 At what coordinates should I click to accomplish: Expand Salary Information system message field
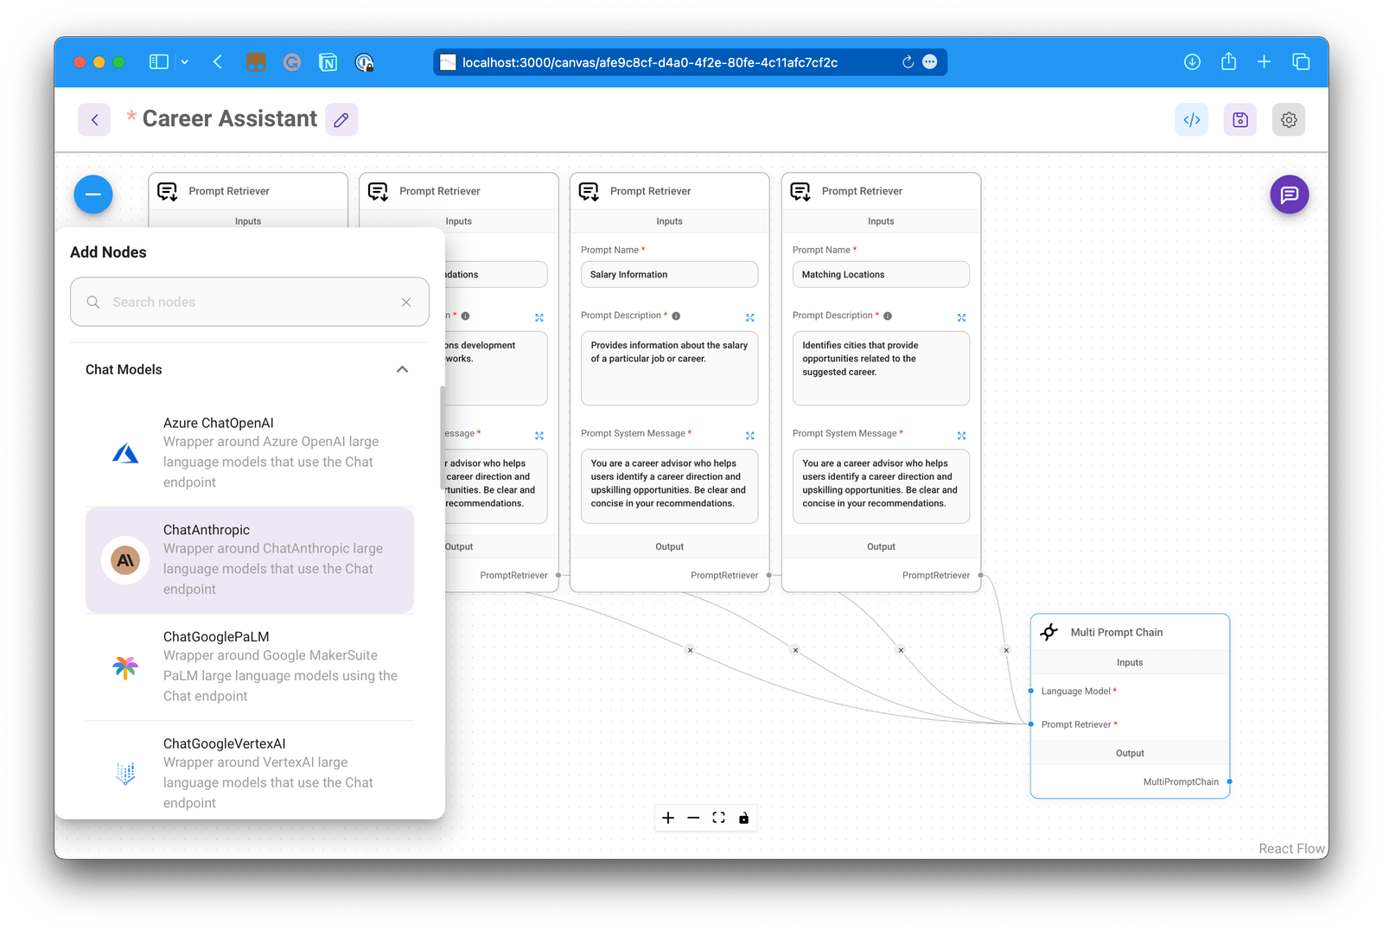[750, 435]
